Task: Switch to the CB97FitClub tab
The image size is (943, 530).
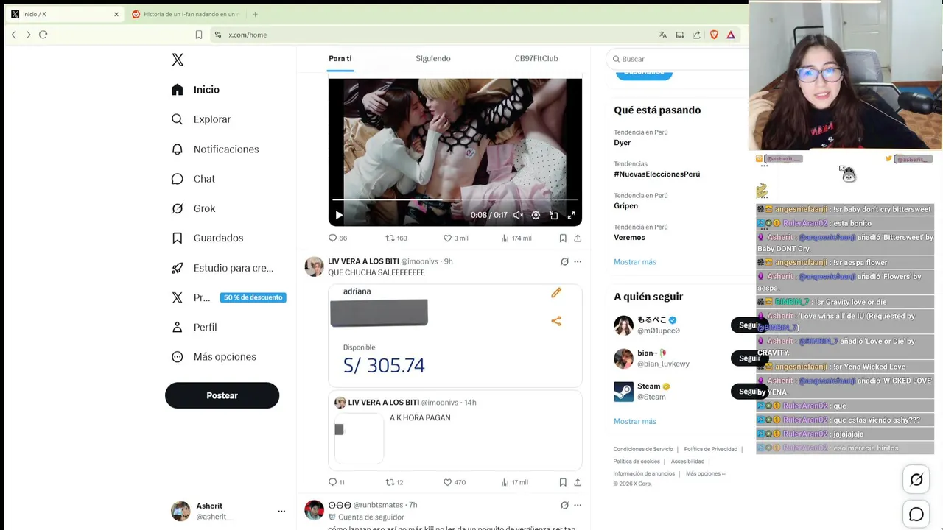Action: (x=536, y=58)
